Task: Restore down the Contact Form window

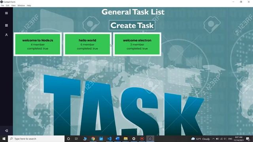Action: [241, 2]
